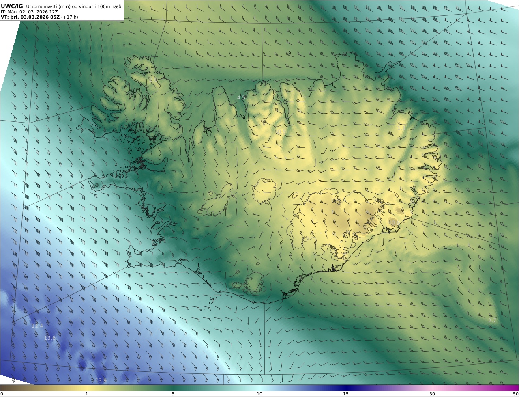519x397 pixels.
Task: Click the UWC/IG chart title text
Action: pos(61,6)
